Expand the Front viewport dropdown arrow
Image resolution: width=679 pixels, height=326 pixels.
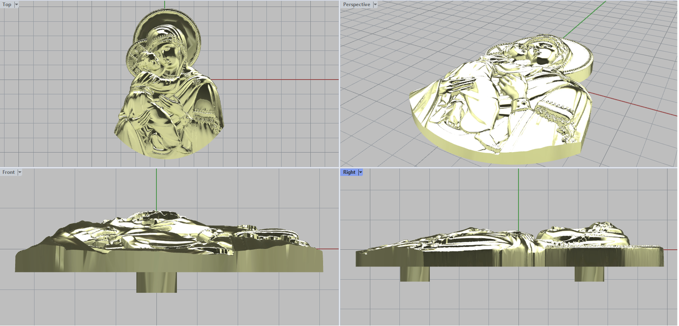[x=20, y=172]
